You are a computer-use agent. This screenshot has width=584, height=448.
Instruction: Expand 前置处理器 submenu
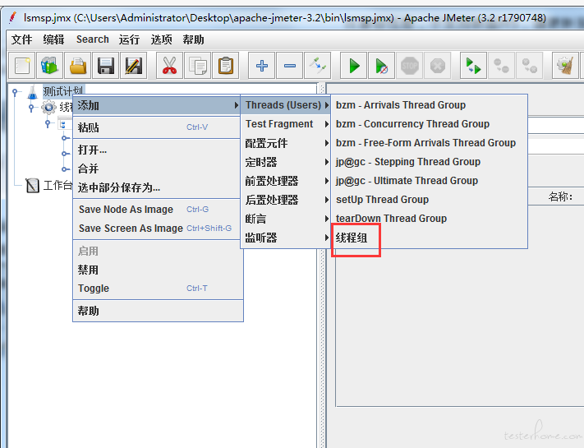pos(286,181)
